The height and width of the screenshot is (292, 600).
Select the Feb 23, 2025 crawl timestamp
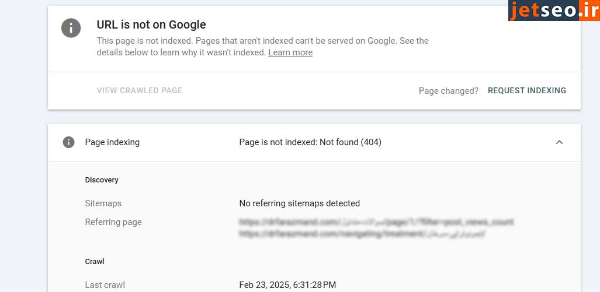point(287,285)
